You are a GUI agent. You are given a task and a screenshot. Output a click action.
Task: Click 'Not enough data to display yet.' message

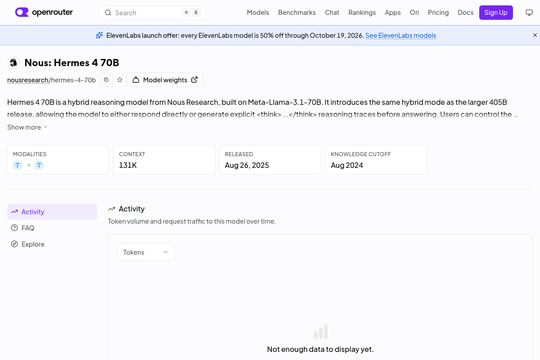[x=320, y=349]
